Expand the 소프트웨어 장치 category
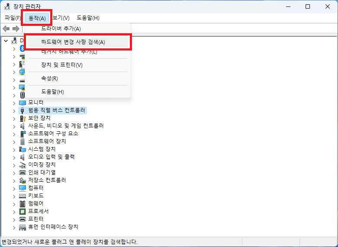This screenshot has height=247, width=338. [x=14, y=142]
